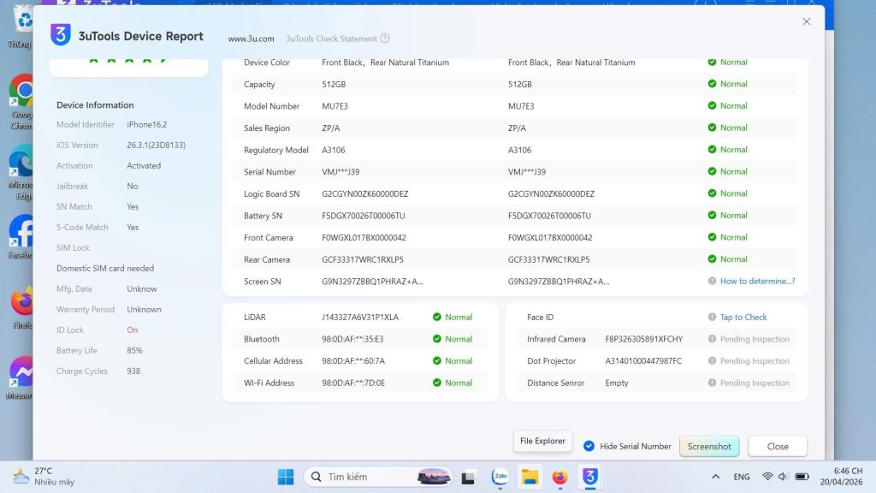876x493 pixels.
Task: Select Charge Cycles 938 value
Action: pyautogui.click(x=133, y=371)
